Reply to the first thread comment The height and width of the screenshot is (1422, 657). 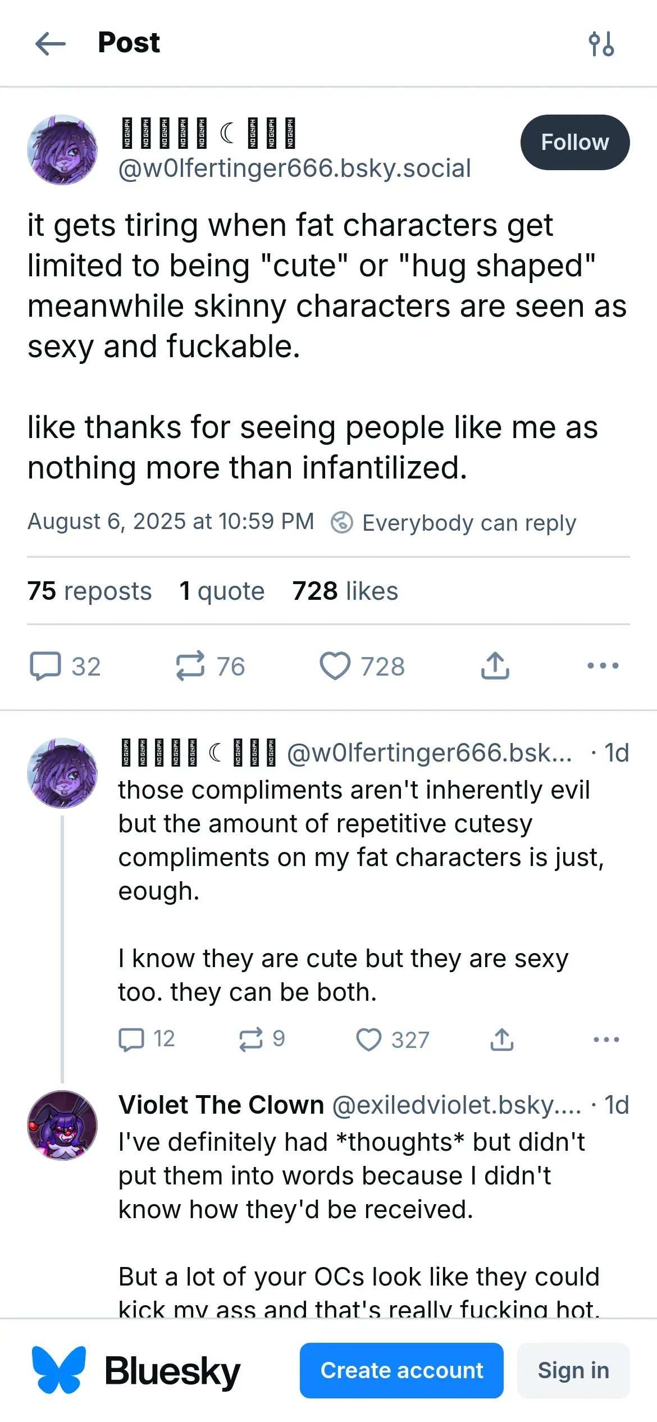pyautogui.click(x=131, y=1039)
